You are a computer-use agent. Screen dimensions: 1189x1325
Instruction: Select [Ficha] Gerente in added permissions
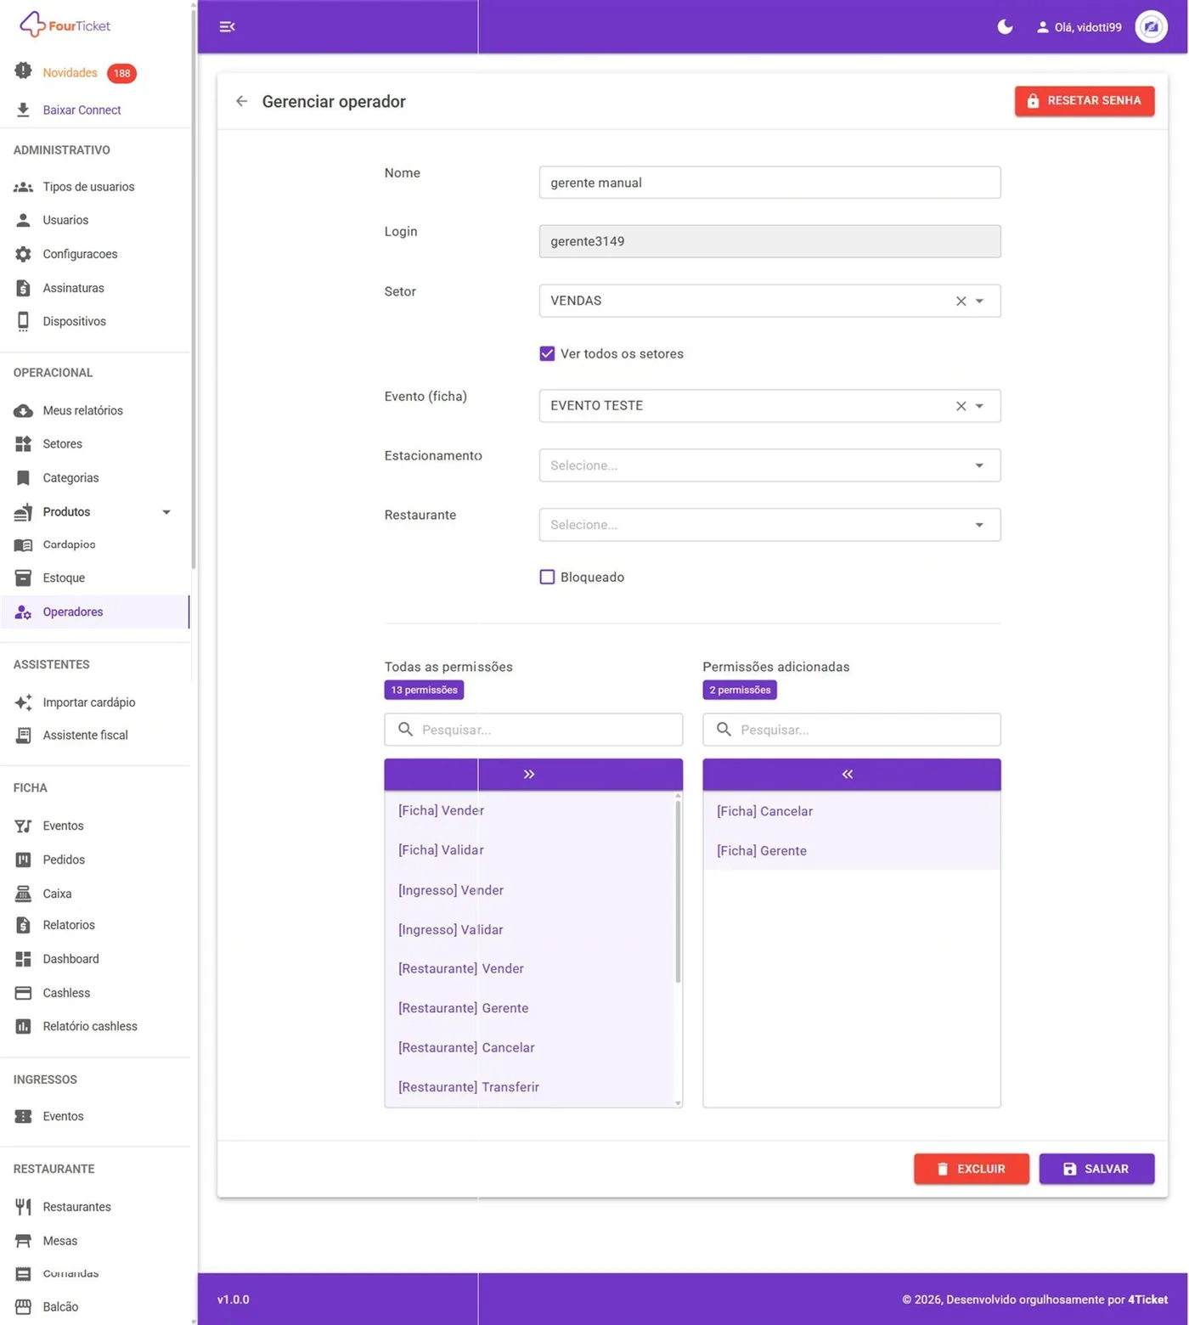click(x=852, y=850)
